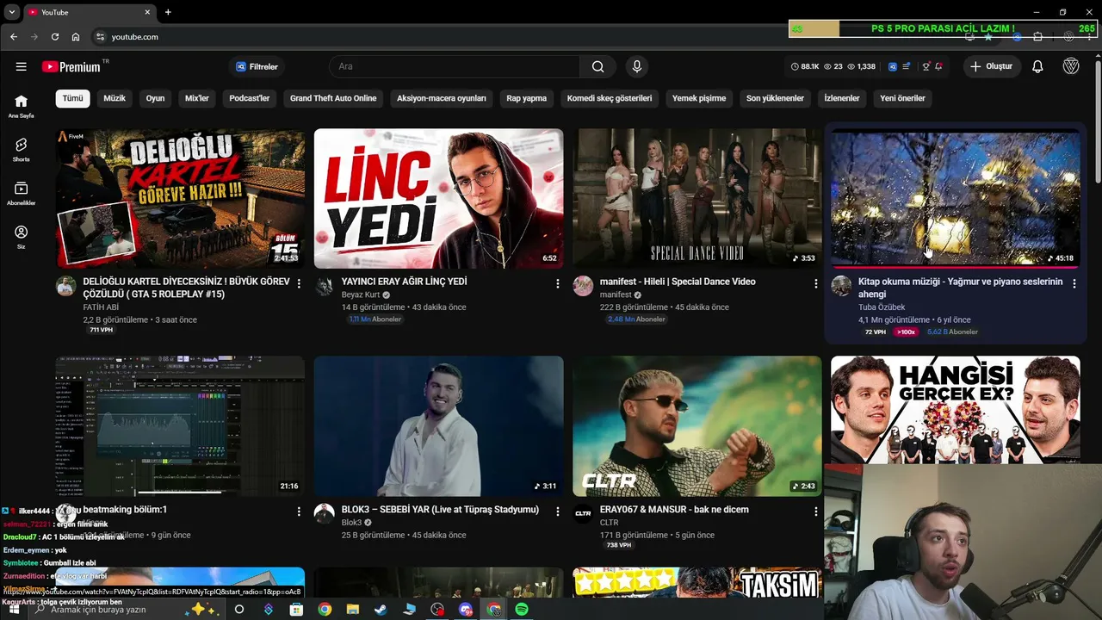The image size is (1102, 620).
Task: Select the Yeni öneriler filter chip
Action: click(902, 98)
